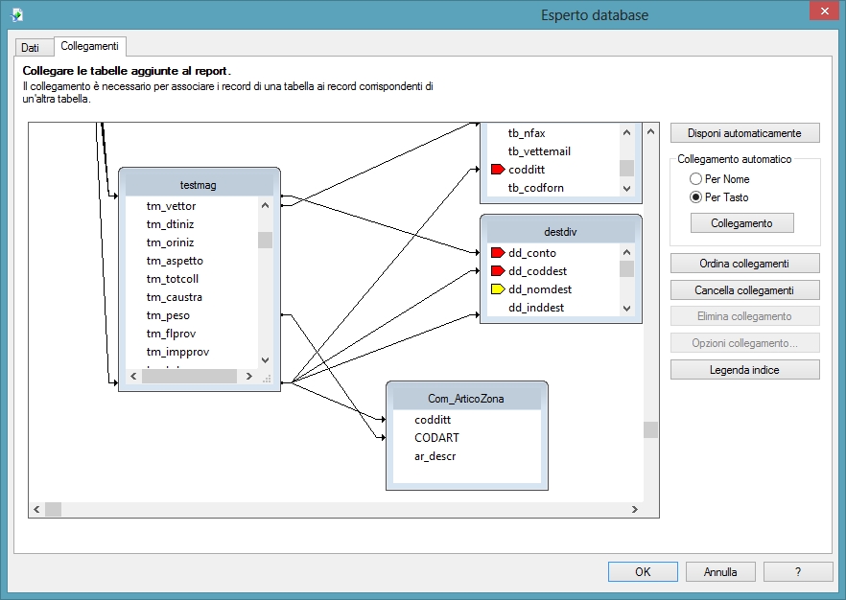Click destdiv list scroll up arrow
This screenshot has width=846, height=600.
(626, 252)
